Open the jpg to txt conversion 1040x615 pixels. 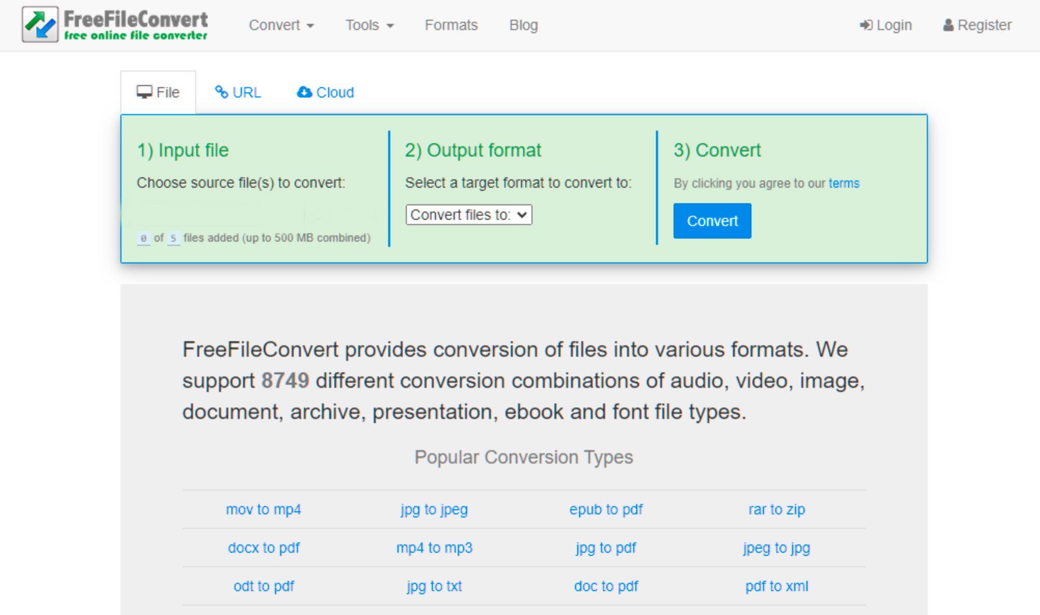(434, 586)
